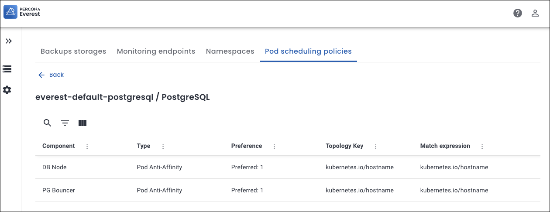The width and height of the screenshot is (550, 212).
Task: Open the table filter icon
Action: click(x=65, y=123)
